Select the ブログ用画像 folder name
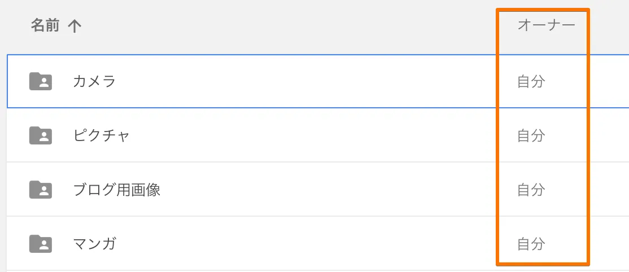 pos(117,190)
